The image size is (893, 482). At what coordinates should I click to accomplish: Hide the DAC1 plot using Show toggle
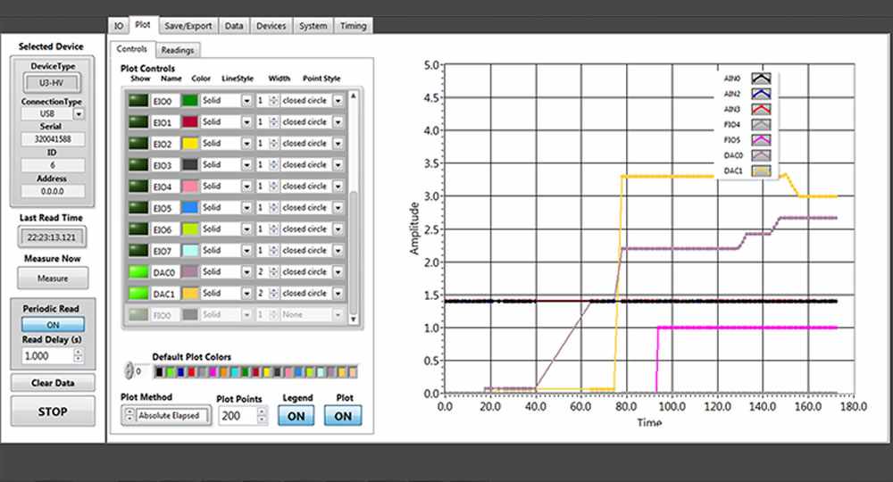pos(139,293)
